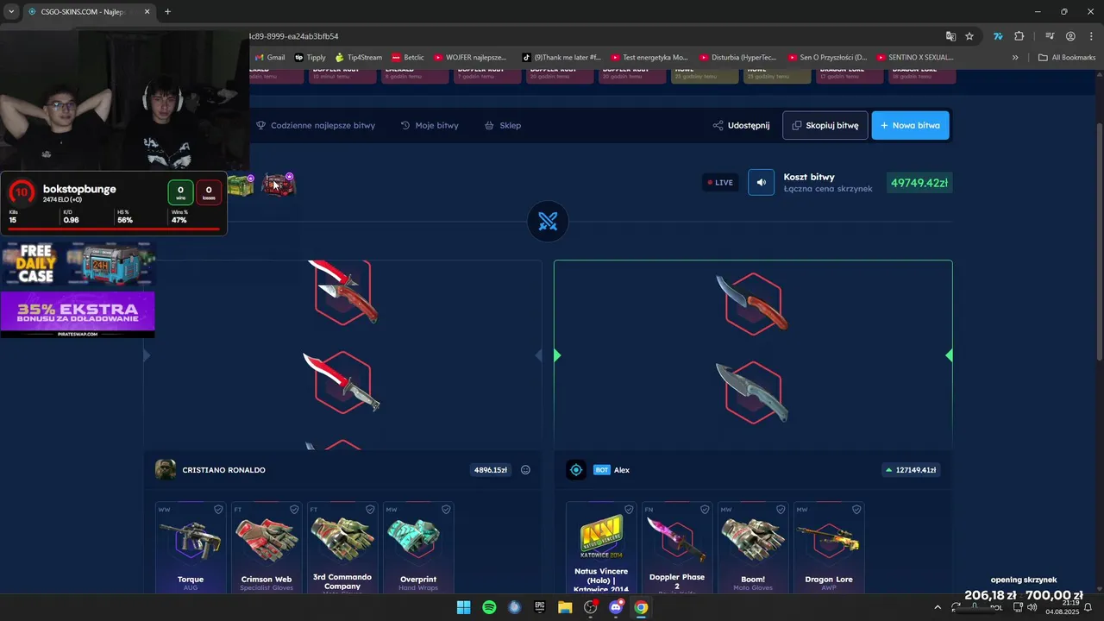Screen dimensions: 1104x621
Task: Open Codzienne najlepsze bitwy tab
Action: pyautogui.click(x=316, y=125)
